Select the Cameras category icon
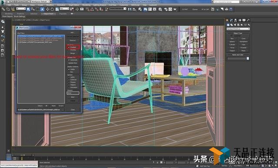The image size is (278, 168). tap(238, 25)
